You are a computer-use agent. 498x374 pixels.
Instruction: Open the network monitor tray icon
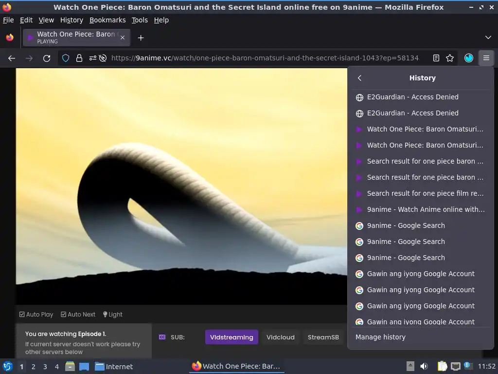click(x=455, y=366)
